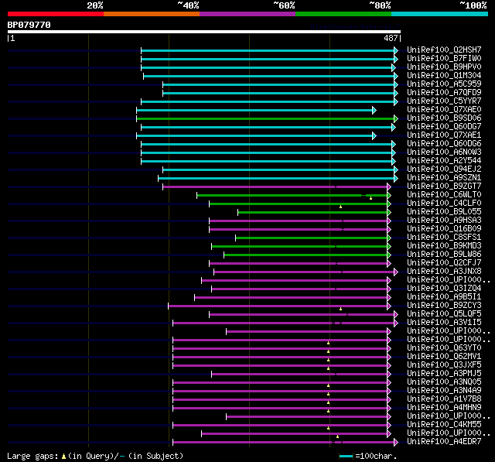The height and width of the screenshot is (462, 495).
Task: Click the red 20% identity legend segment
Action: pyautogui.click(x=56, y=14)
